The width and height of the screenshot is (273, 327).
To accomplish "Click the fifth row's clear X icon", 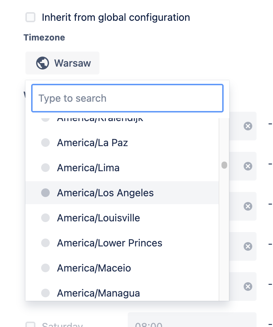I will 248,287.
